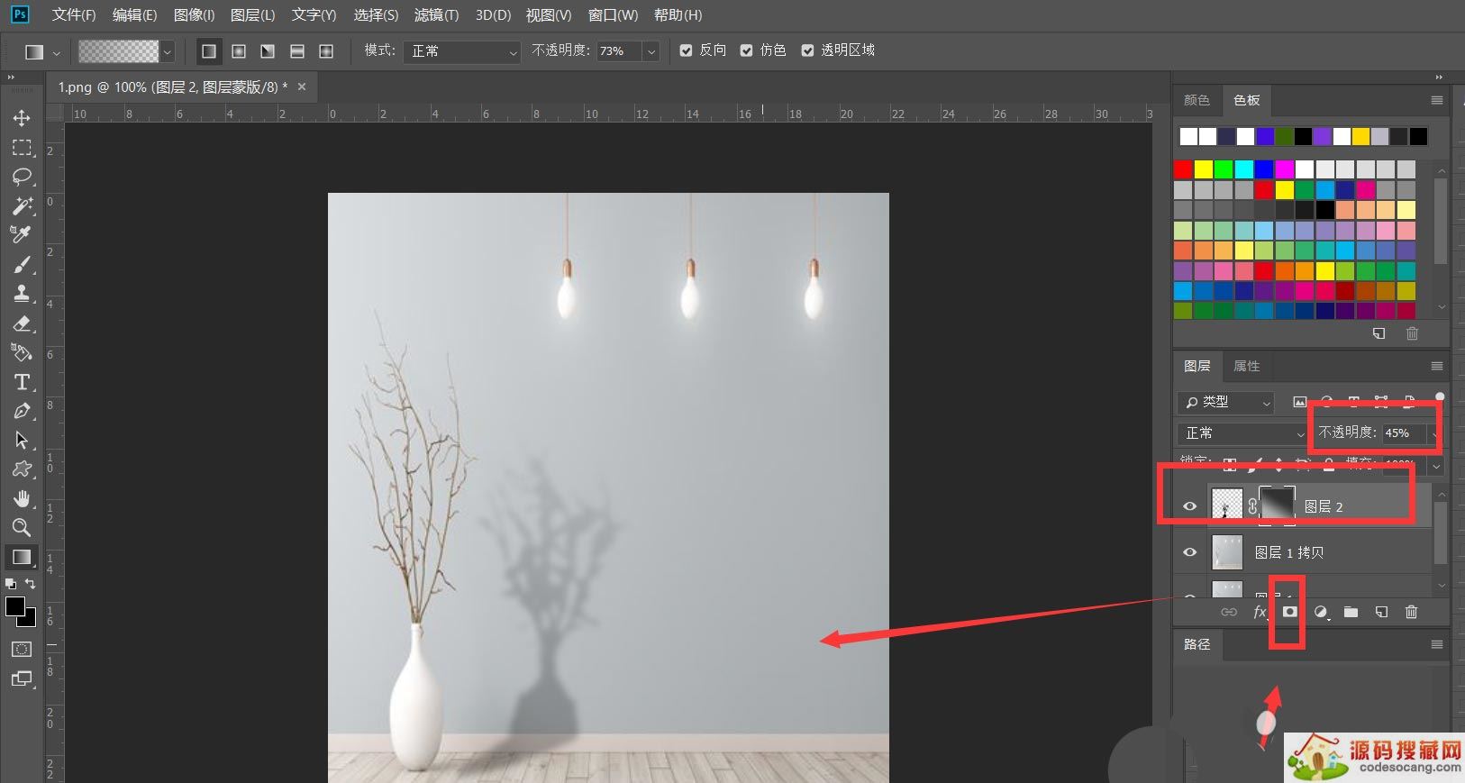Select the Gradient tool in toolbar
The height and width of the screenshot is (783, 1465).
[x=22, y=557]
